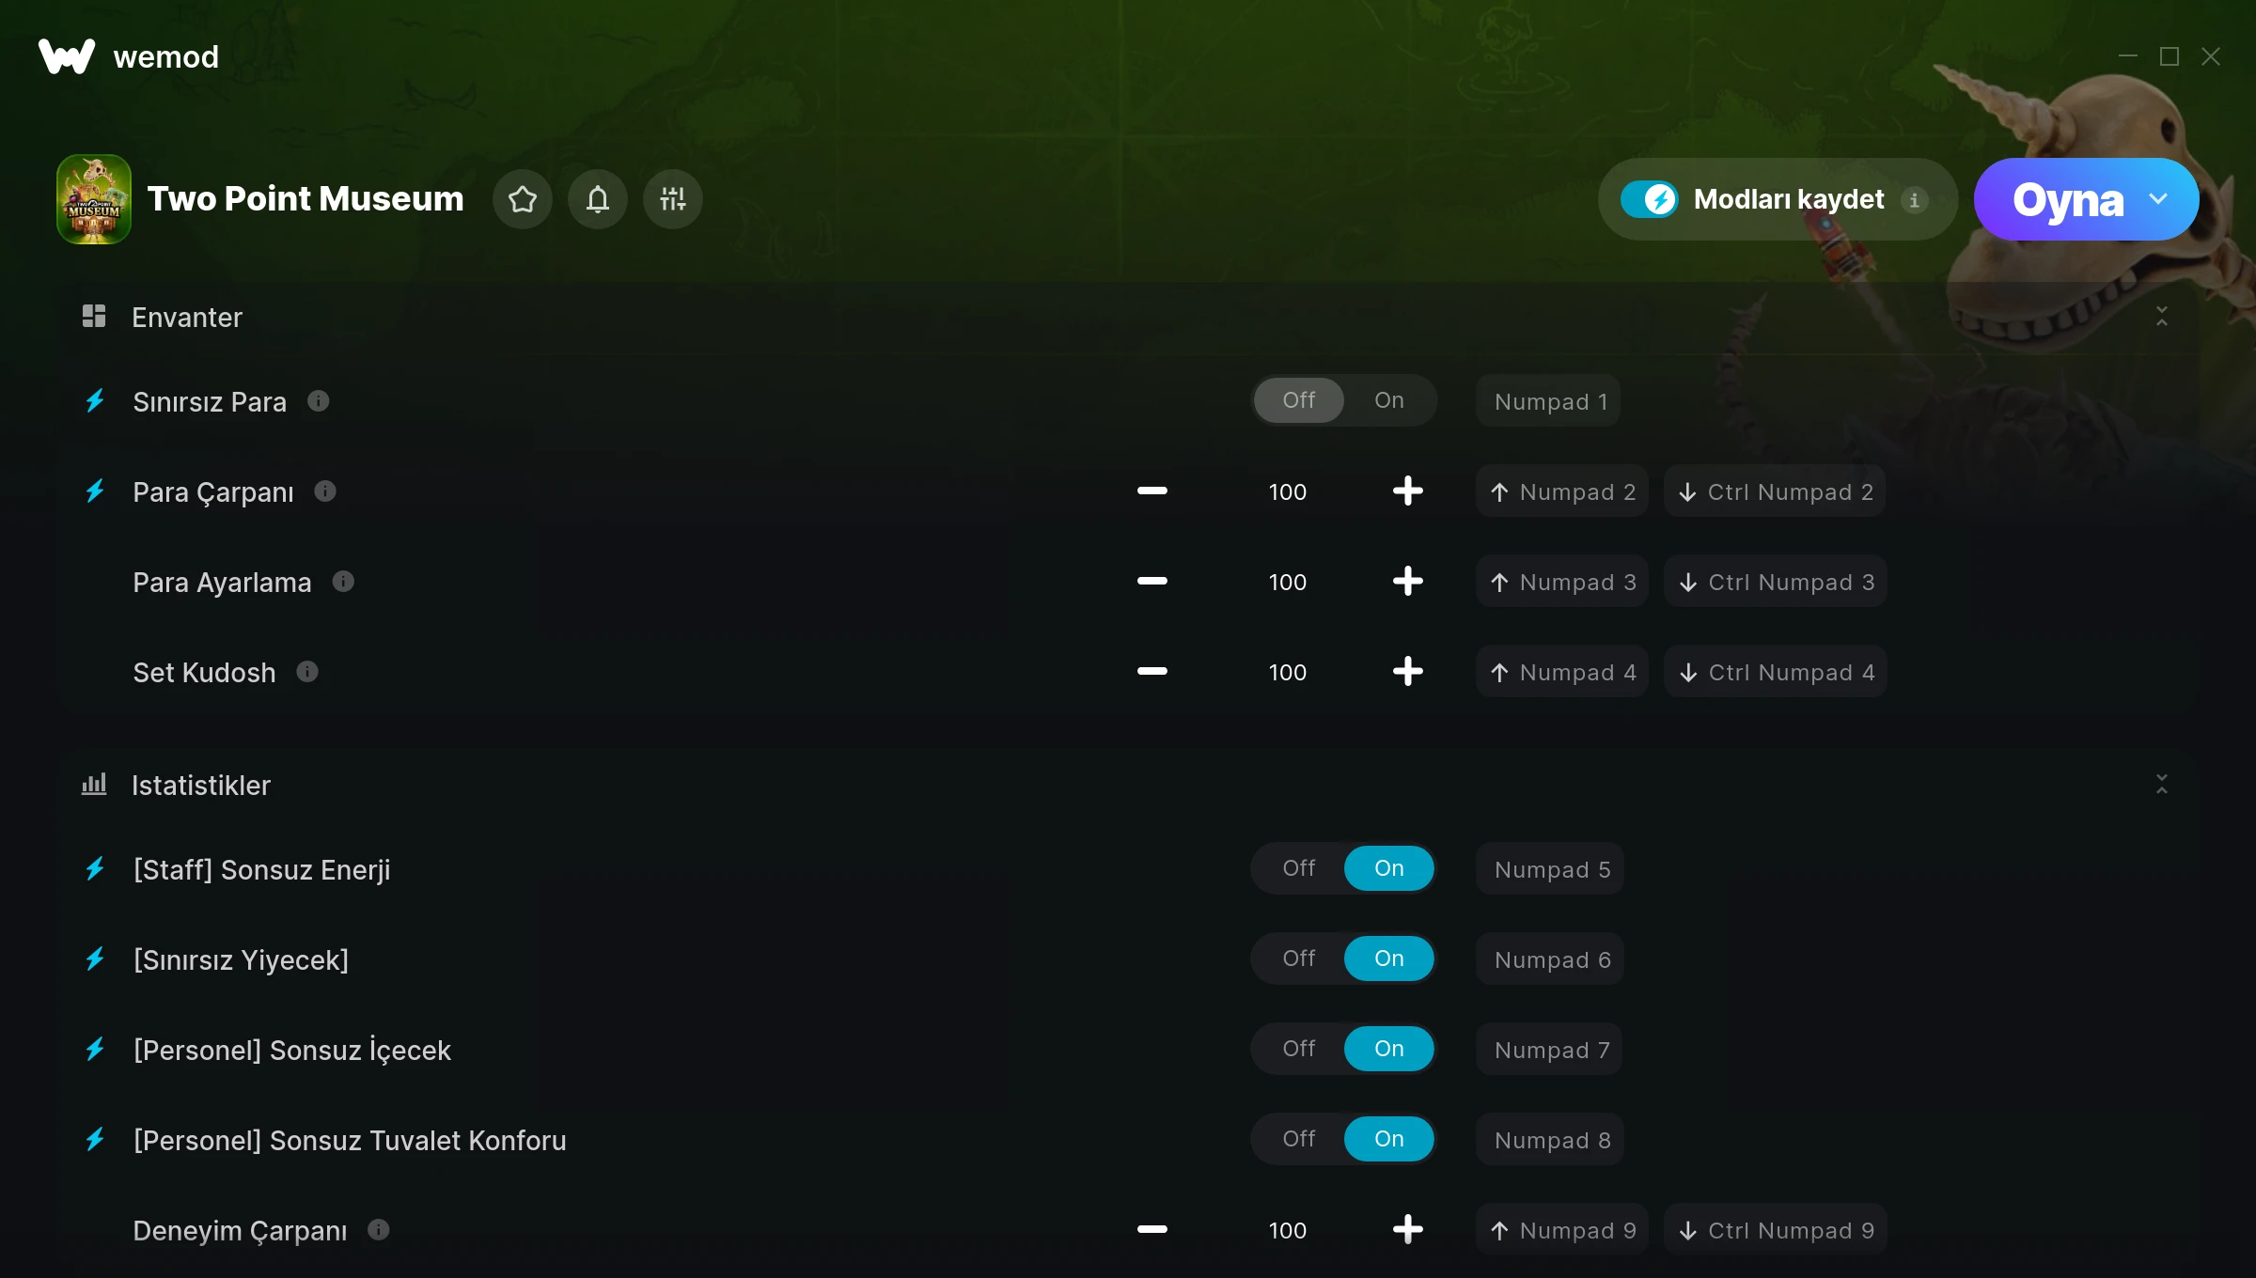Decrease Para Çarpanı with minus

pyautogui.click(x=1152, y=491)
